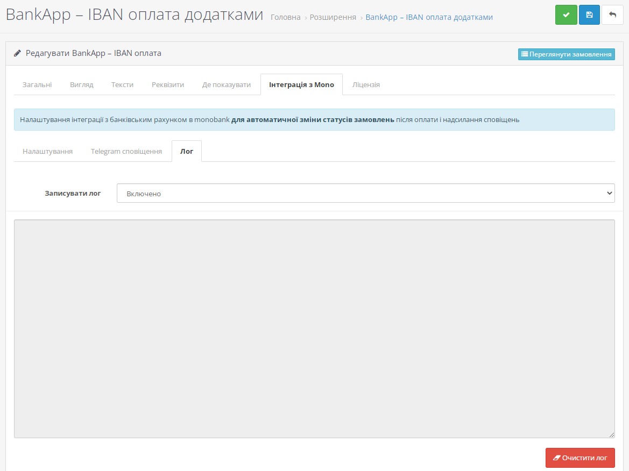Select the Інтеграція з Mono tab
The height and width of the screenshot is (471, 629).
pyautogui.click(x=301, y=84)
